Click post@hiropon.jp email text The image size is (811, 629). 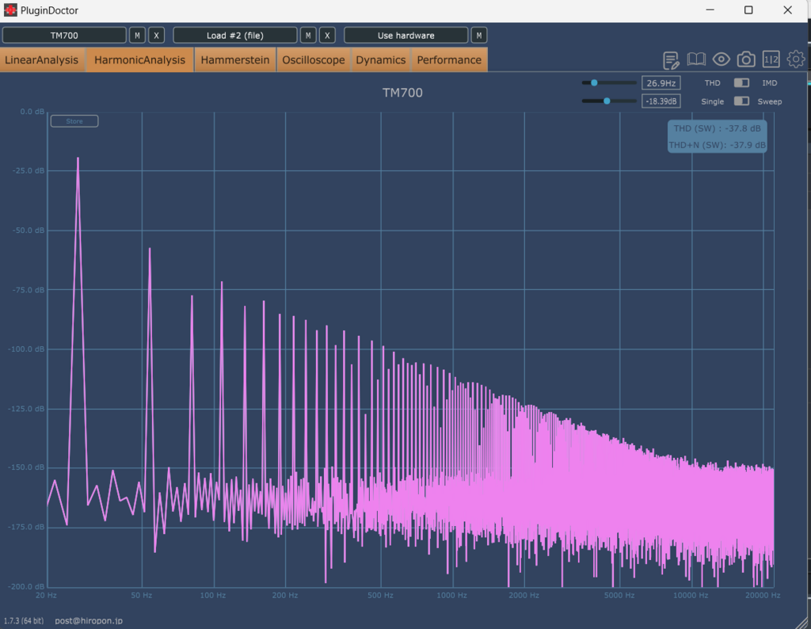pos(89,621)
